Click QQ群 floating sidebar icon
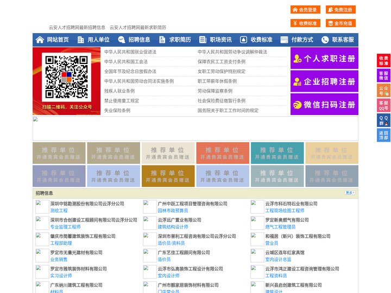Screen dimensions: 391x293 (x=383, y=120)
